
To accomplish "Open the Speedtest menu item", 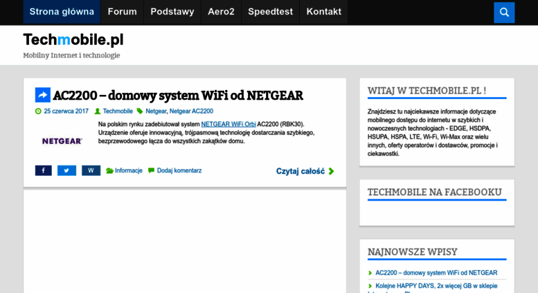I will tap(270, 12).
